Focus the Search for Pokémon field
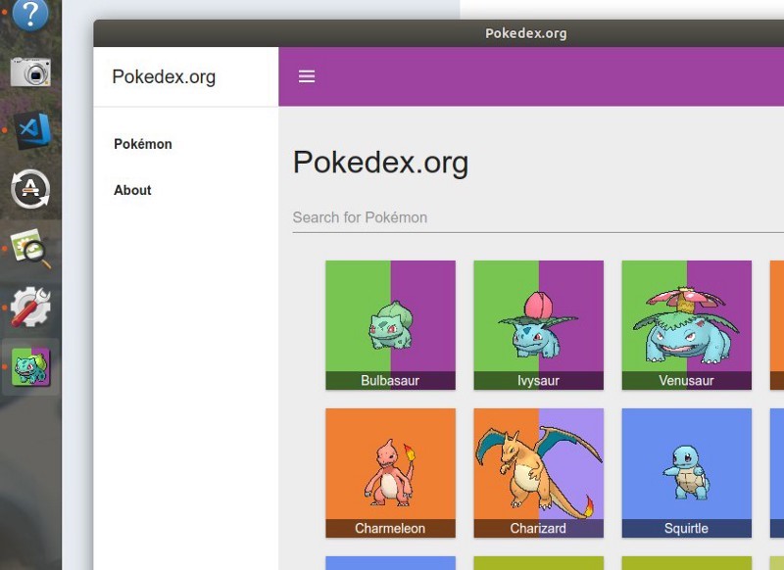Viewport: 784px width, 570px height. point(538,217)
